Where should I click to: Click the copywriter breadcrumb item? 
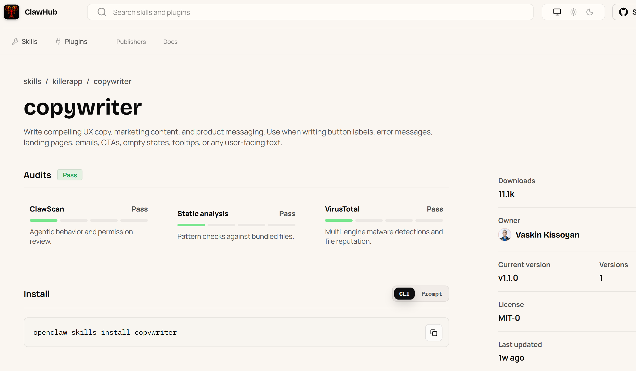112,81
